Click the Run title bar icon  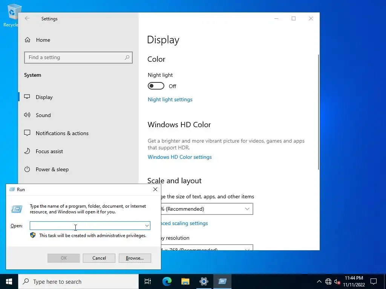12,189
